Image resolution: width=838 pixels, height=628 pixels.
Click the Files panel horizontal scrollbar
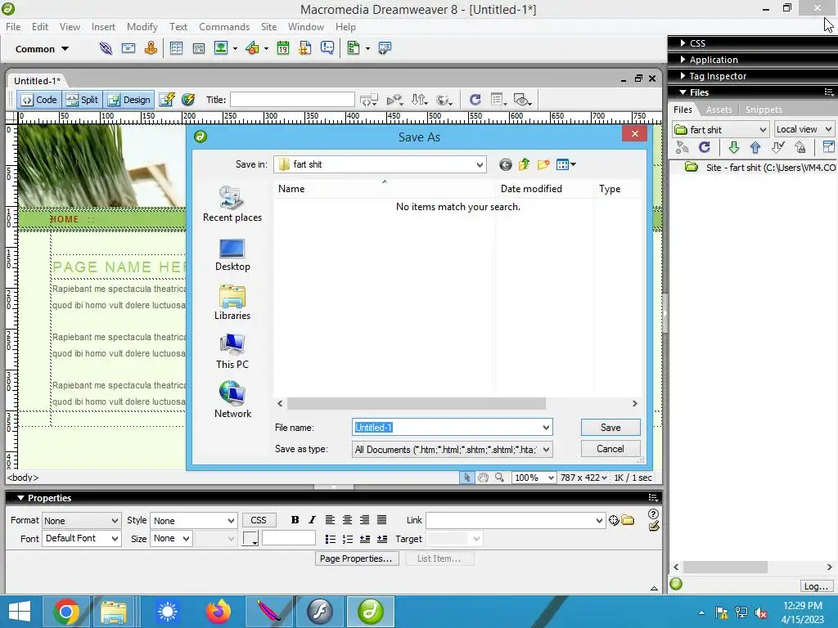(725, 567)
